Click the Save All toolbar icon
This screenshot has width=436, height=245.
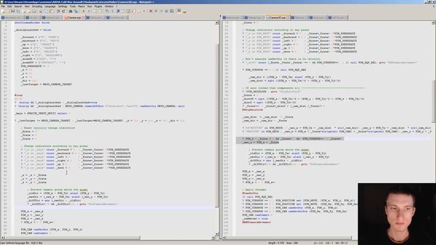click(18, 11)
